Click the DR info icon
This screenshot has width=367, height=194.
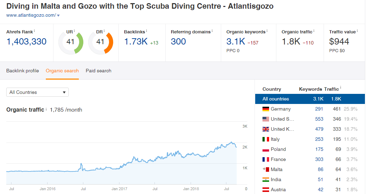click(104, 31)
